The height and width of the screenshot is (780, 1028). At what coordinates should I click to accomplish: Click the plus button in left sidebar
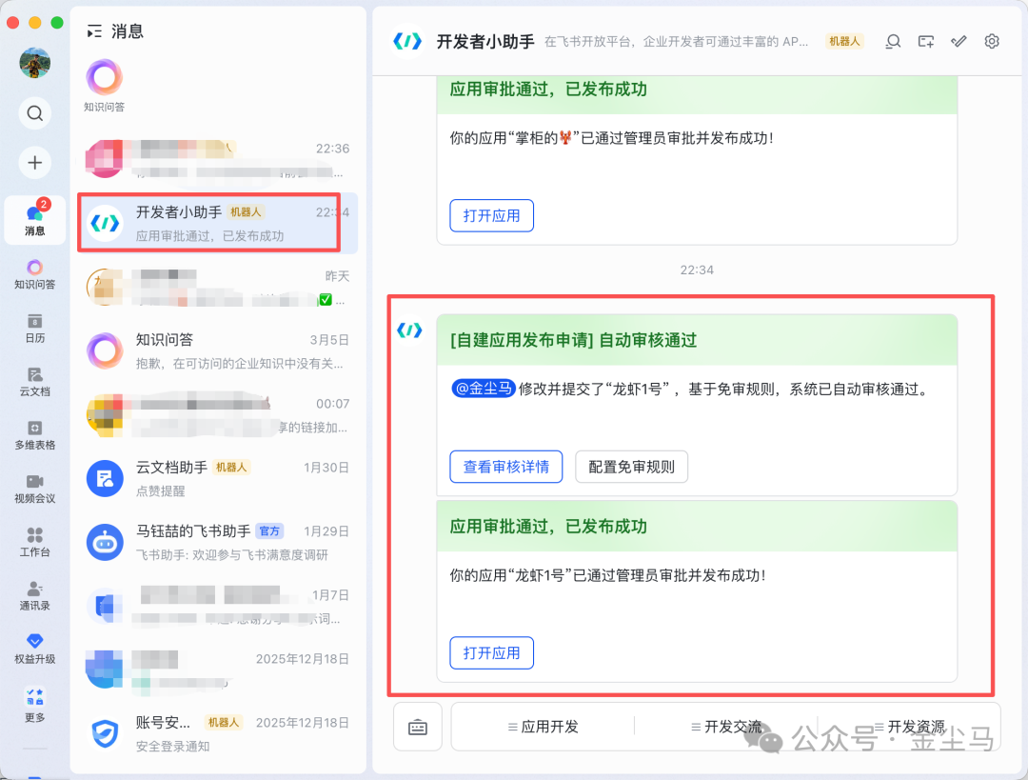(x=34, y=162)
